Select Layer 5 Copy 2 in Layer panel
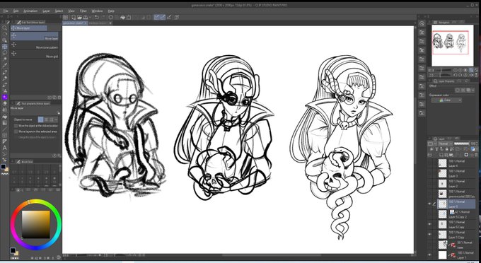Image resolution: width=481 pixels, height=263 pixels. (456, 214)
